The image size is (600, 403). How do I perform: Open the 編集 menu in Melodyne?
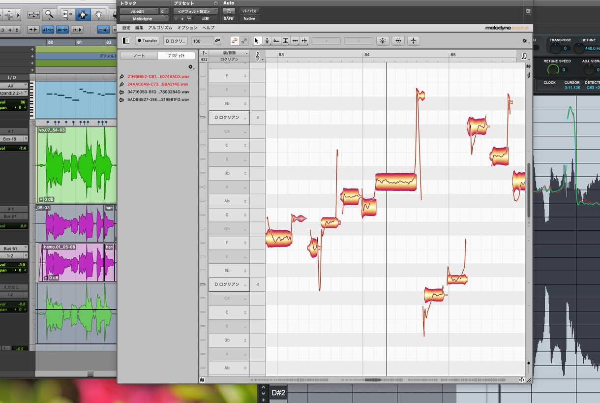[x=139, y=28]
